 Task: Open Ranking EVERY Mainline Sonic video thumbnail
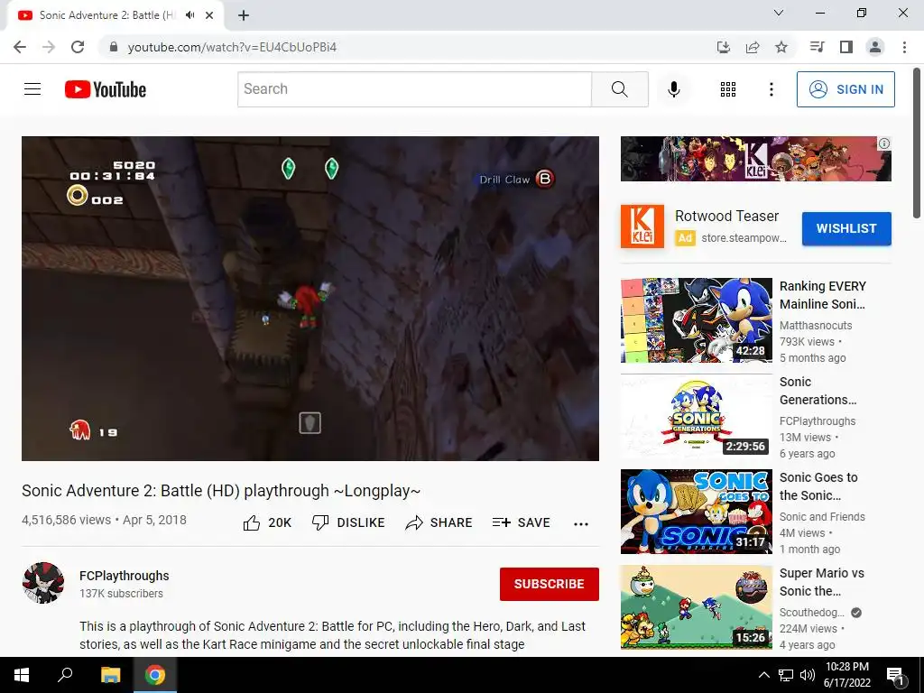[696, 320]
